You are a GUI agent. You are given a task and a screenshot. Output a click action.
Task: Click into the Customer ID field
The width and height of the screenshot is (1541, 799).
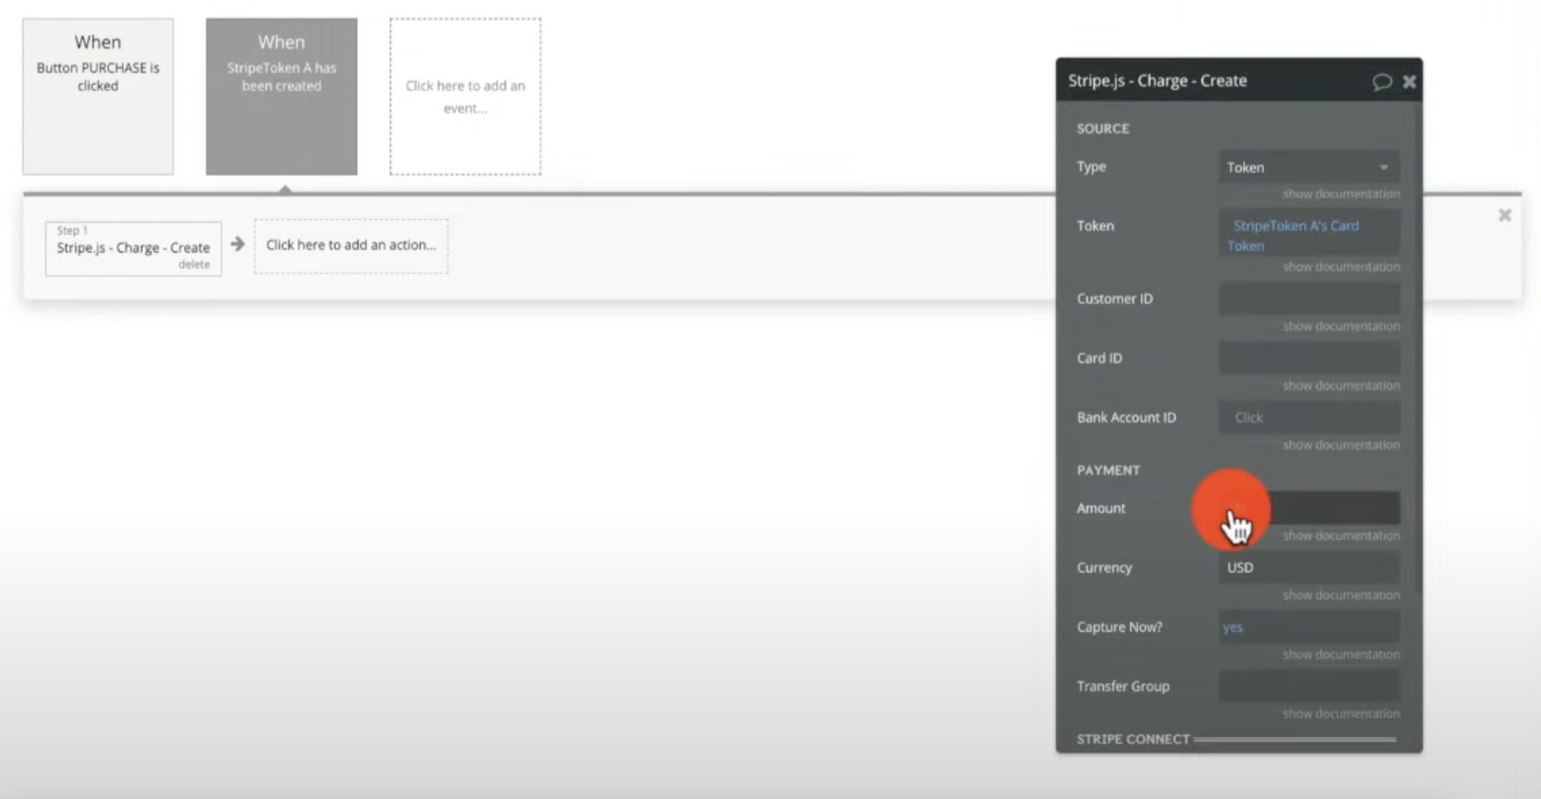[x=1308, y=298]
